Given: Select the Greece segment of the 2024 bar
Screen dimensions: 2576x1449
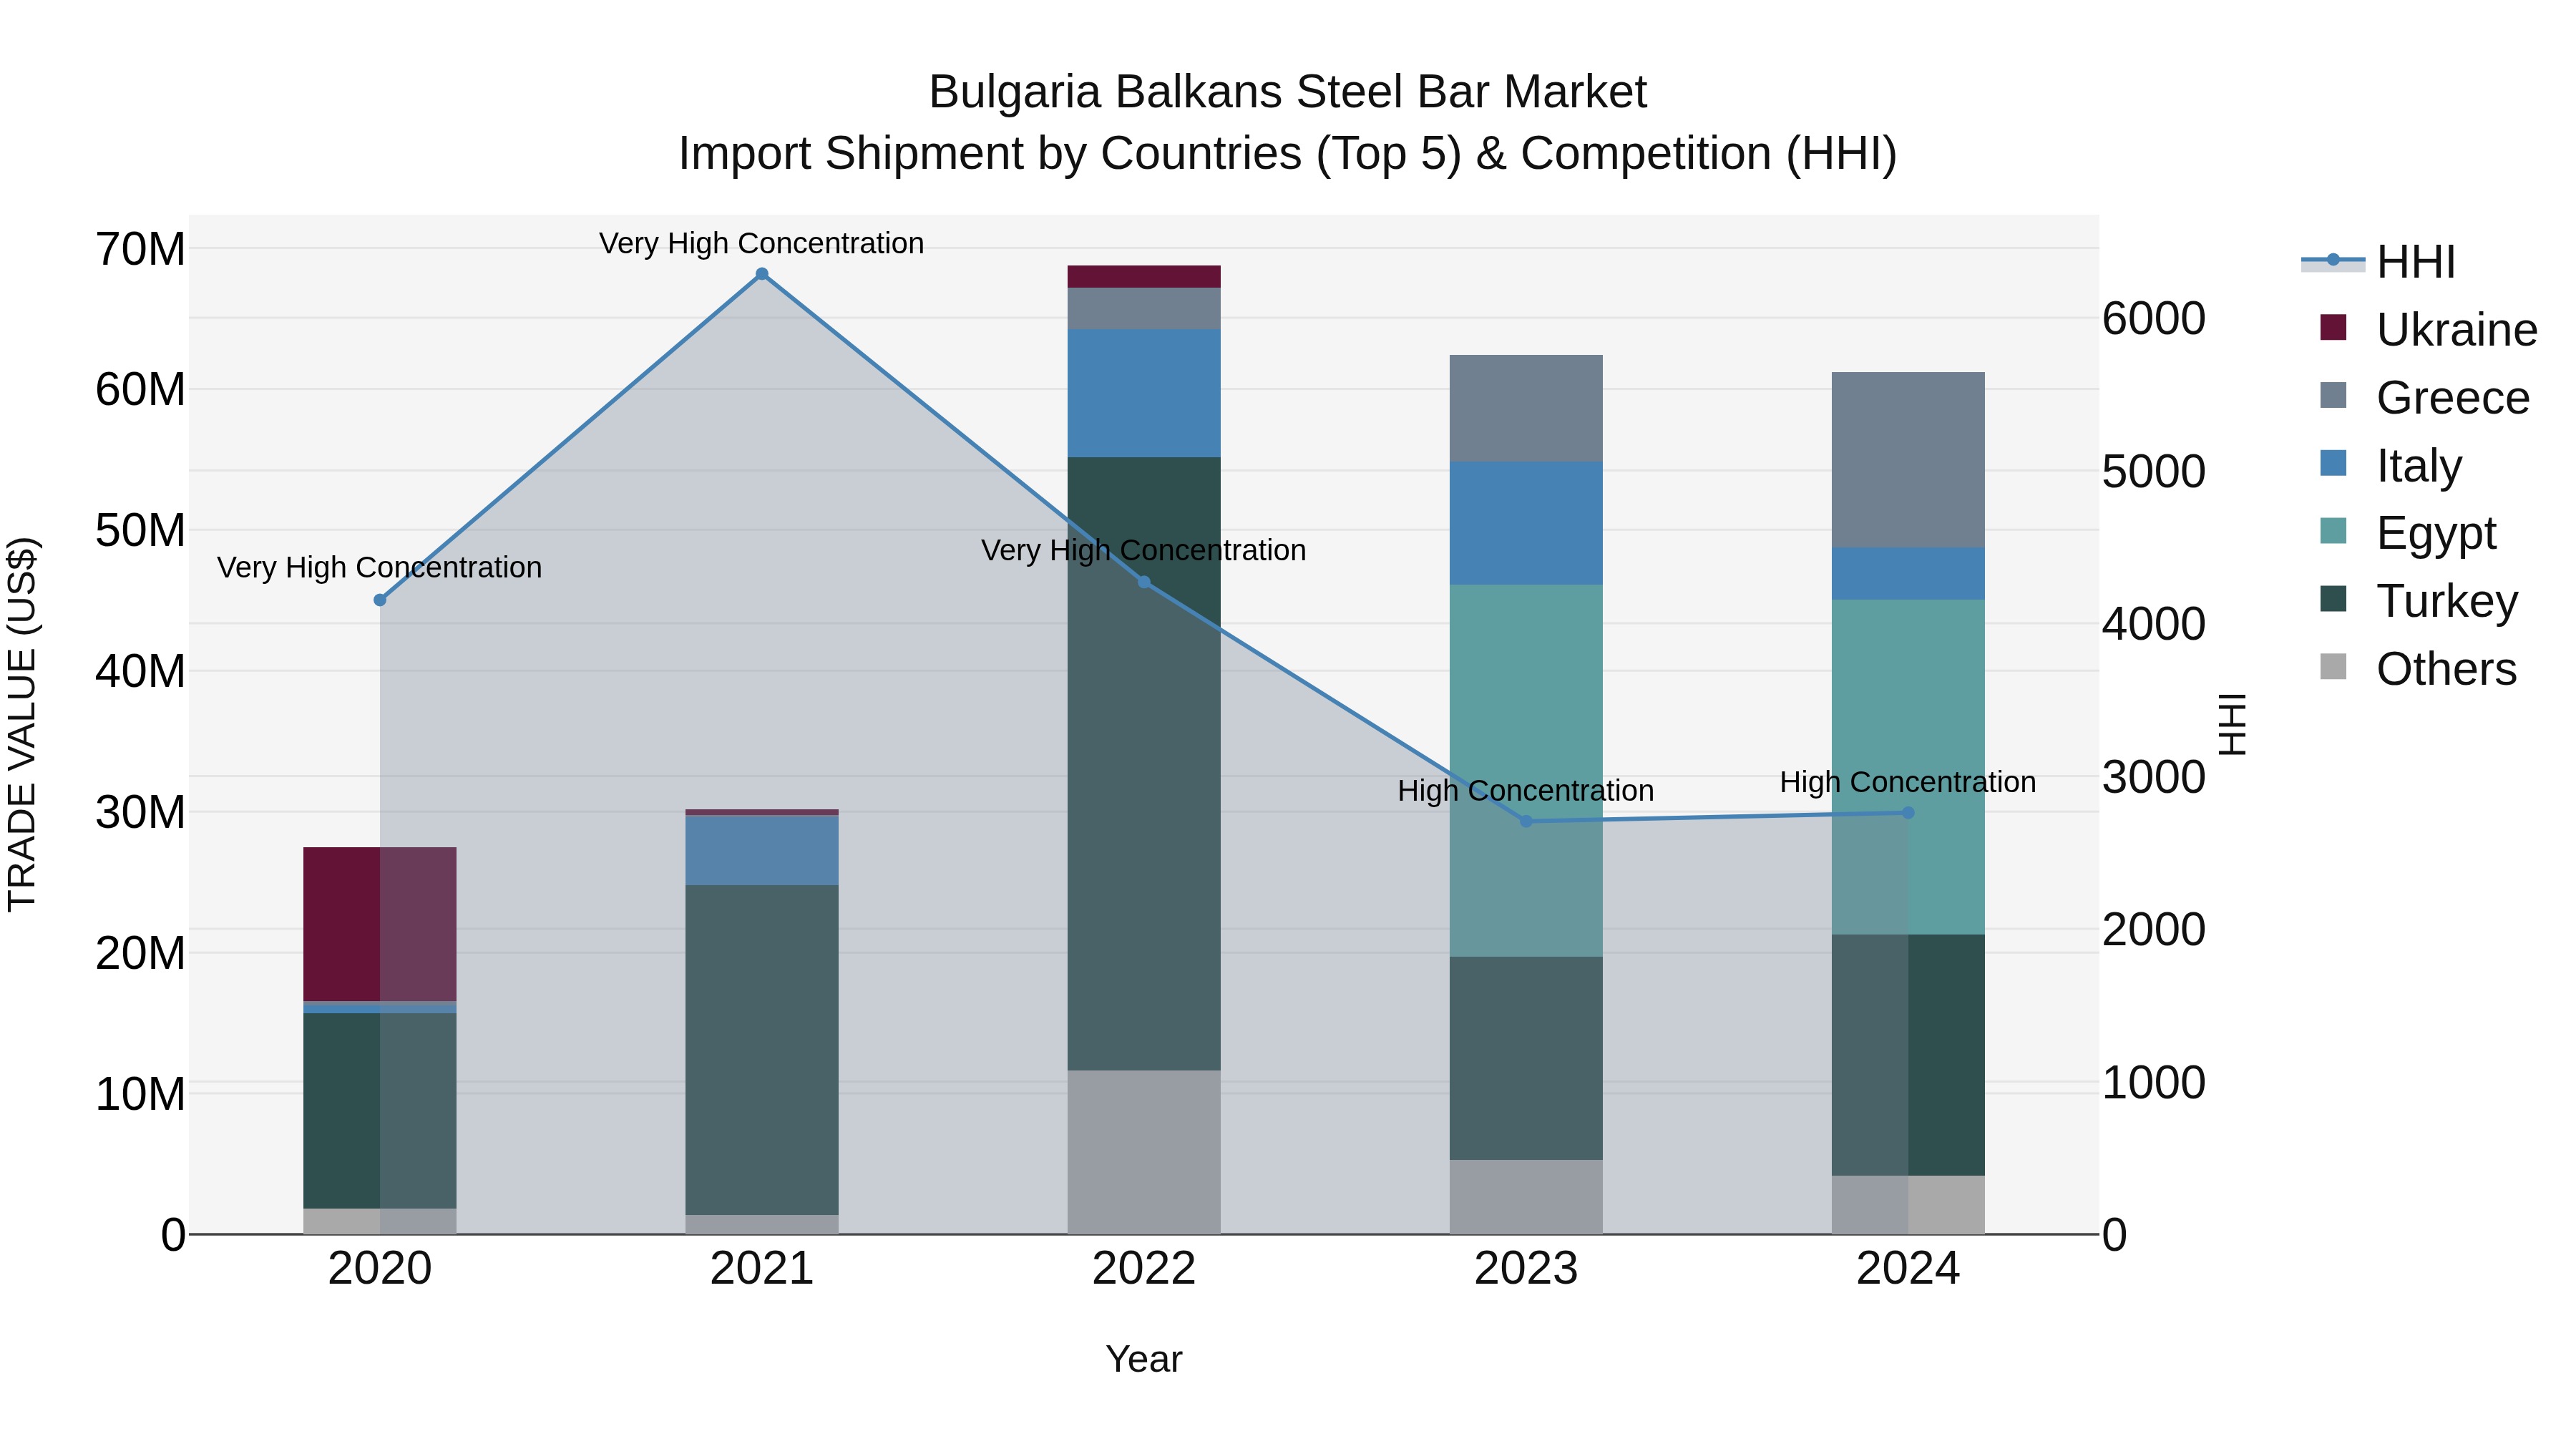Looking at the screenshot, I should pos(1908,460).
